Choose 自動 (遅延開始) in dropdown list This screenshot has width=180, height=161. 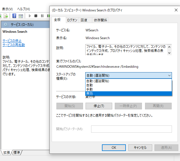[x=129, y=81]
